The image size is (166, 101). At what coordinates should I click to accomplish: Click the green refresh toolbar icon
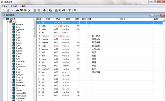(x=45, y=10)
